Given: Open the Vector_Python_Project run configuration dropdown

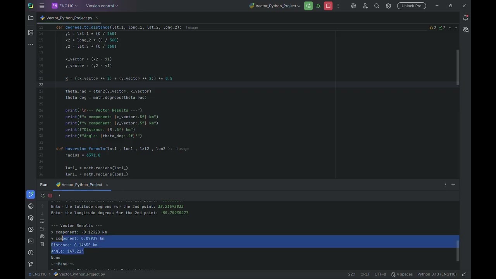Looking at the screenshot, I should point(275,6).
